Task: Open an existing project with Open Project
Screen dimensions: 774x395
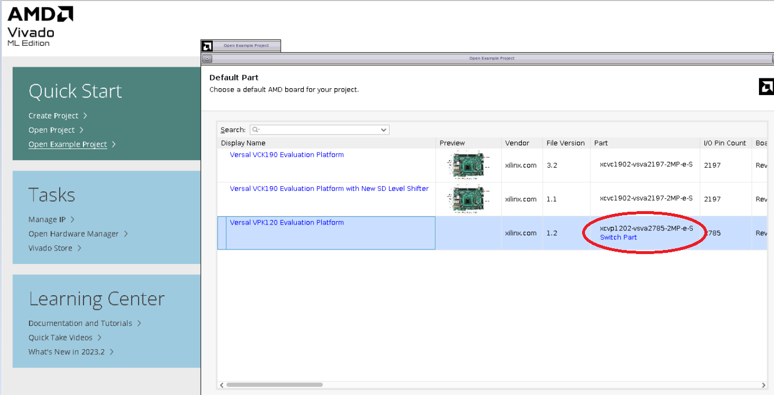Action: [51, 130]
